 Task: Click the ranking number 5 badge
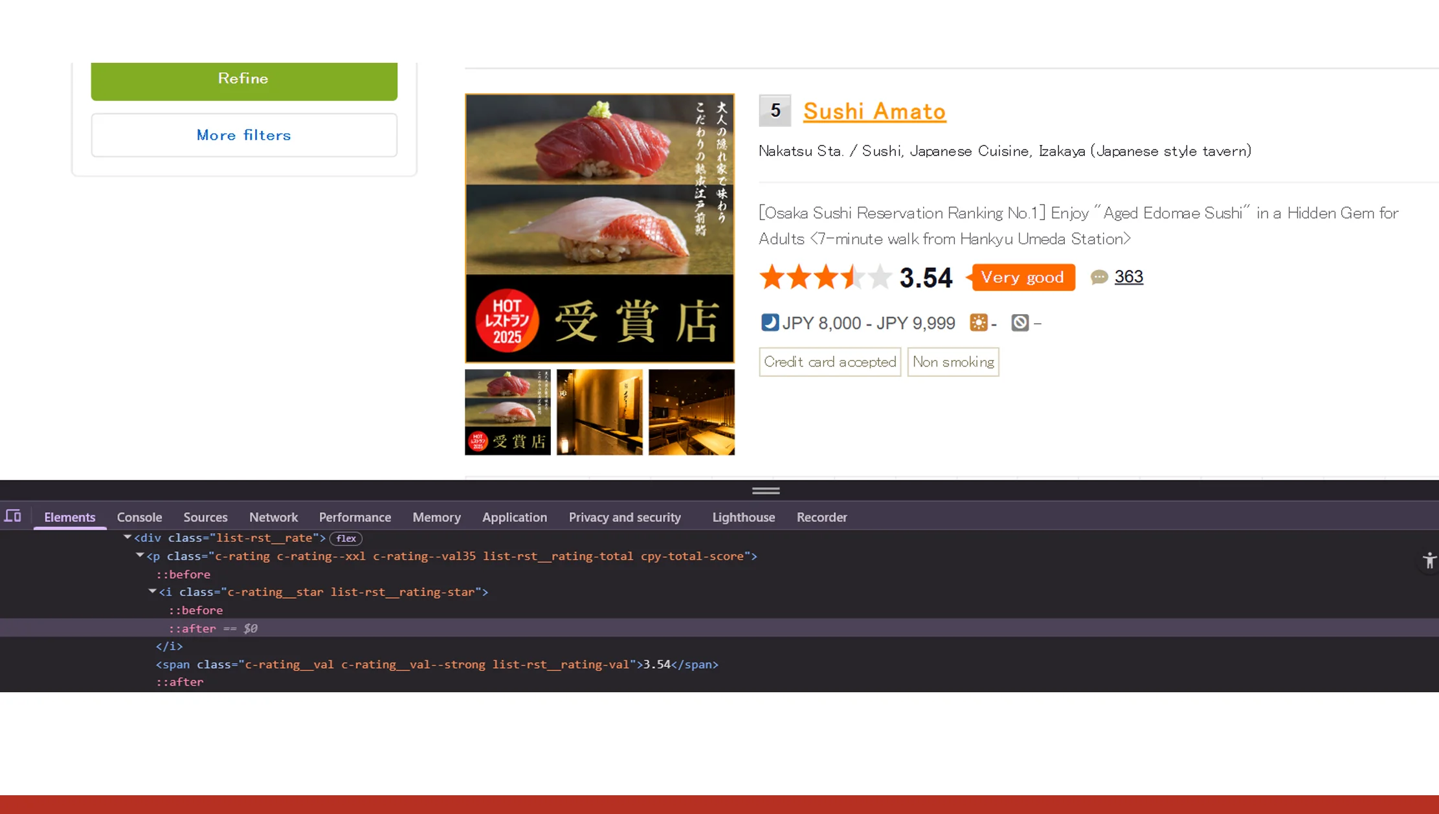pos(774,110)
